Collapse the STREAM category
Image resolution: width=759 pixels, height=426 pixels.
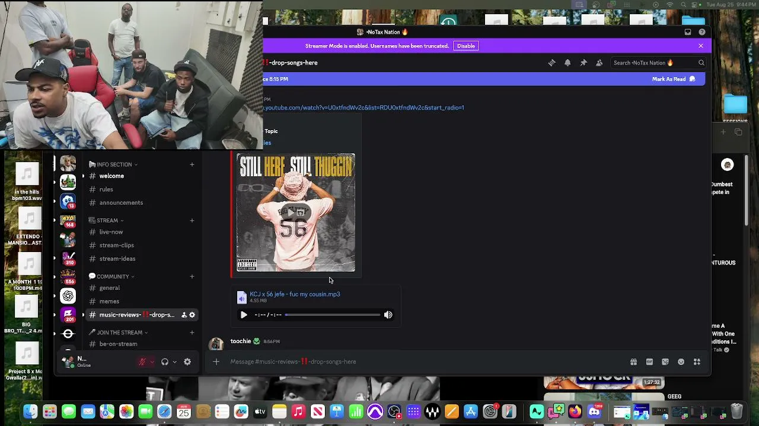pyautogui.click(x=106, y=220)
